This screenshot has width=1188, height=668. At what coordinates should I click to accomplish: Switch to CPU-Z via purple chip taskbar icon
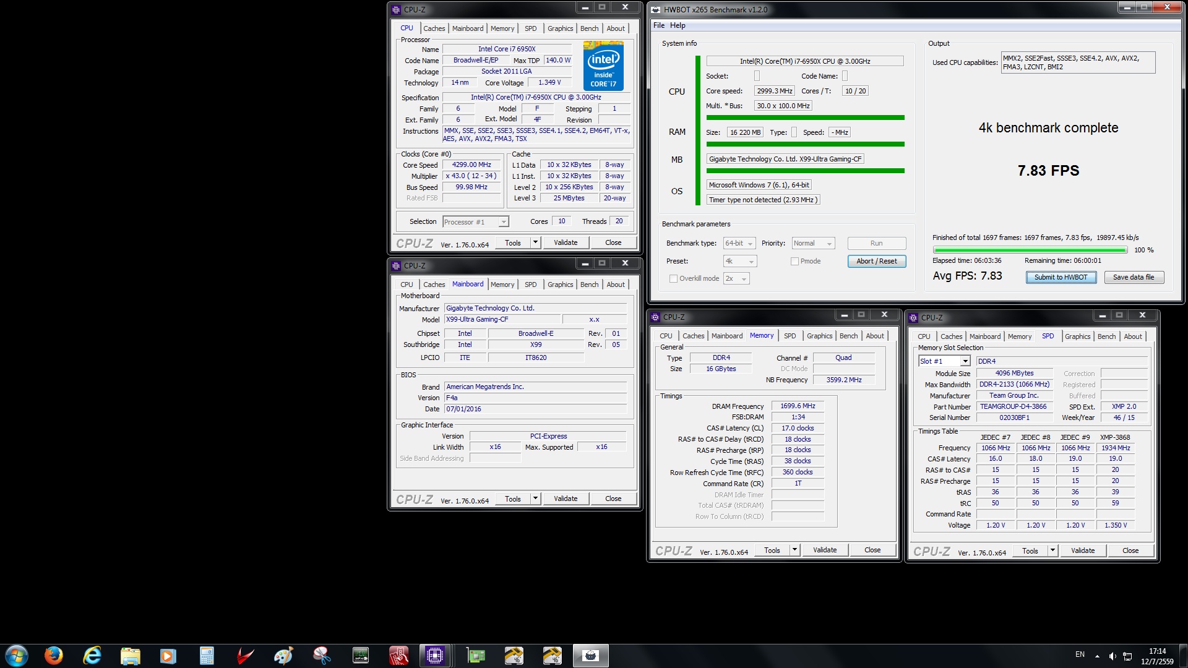coord(435,656)
